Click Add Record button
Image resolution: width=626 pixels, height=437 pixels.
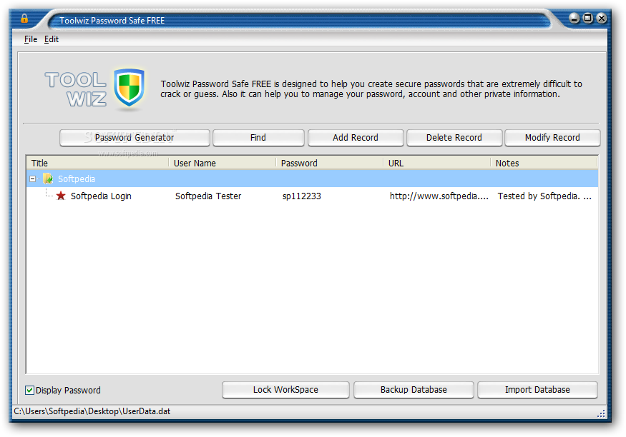(x=356, y=137)
